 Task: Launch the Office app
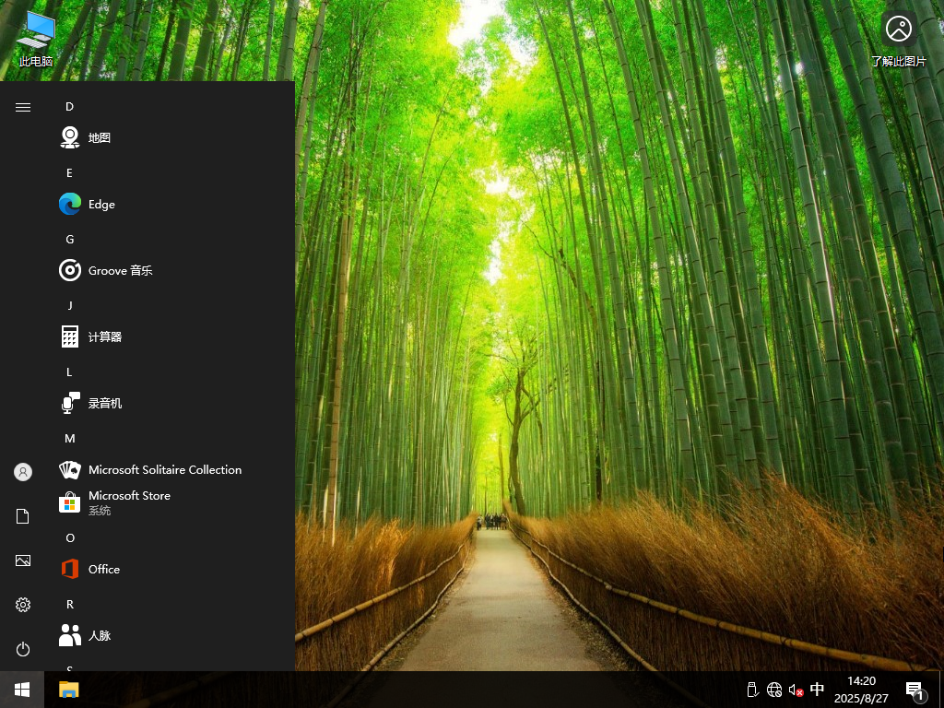click(103, 569)
